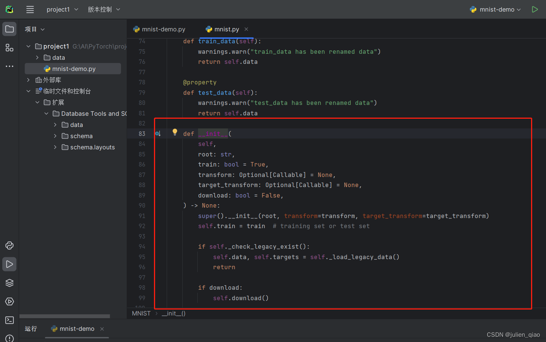Click line number 83 in gutter

coord(142,134)
